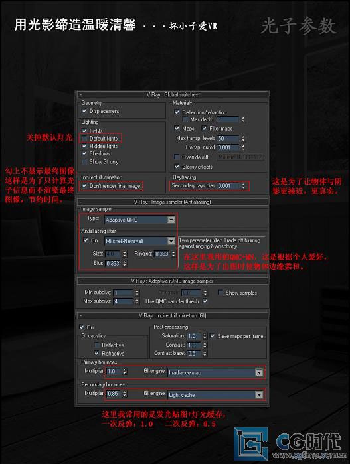Click Primary bounces Multiplier field

pyautogui.click(x=114, y=371)
